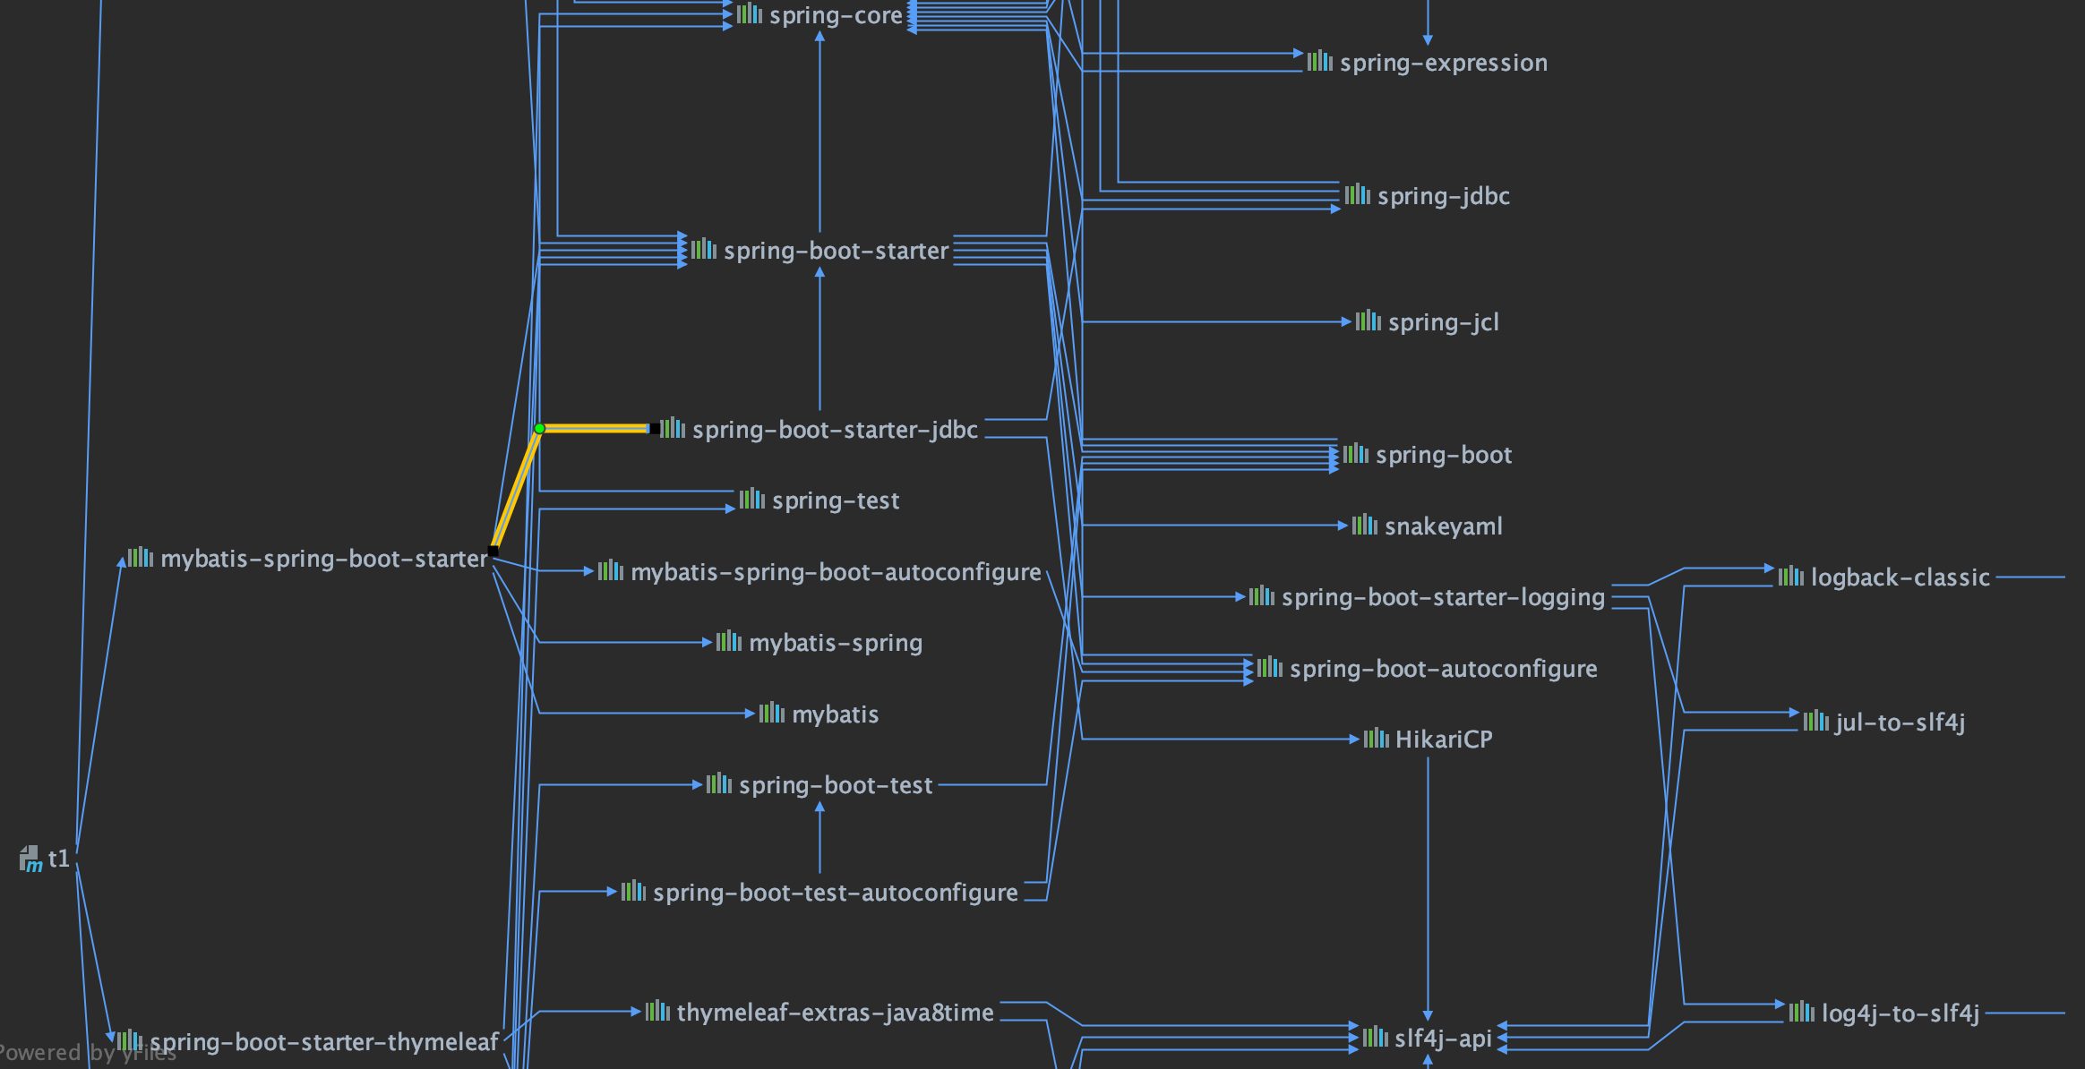Select the snakeyaml node label
2085x1069 pixels.
(1443, 526)
